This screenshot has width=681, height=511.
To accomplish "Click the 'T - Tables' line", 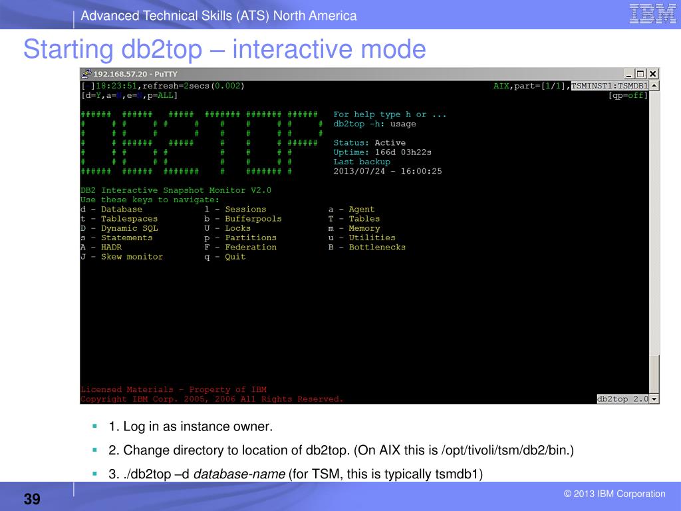I will pyautogui.click(x=354, y=218).
